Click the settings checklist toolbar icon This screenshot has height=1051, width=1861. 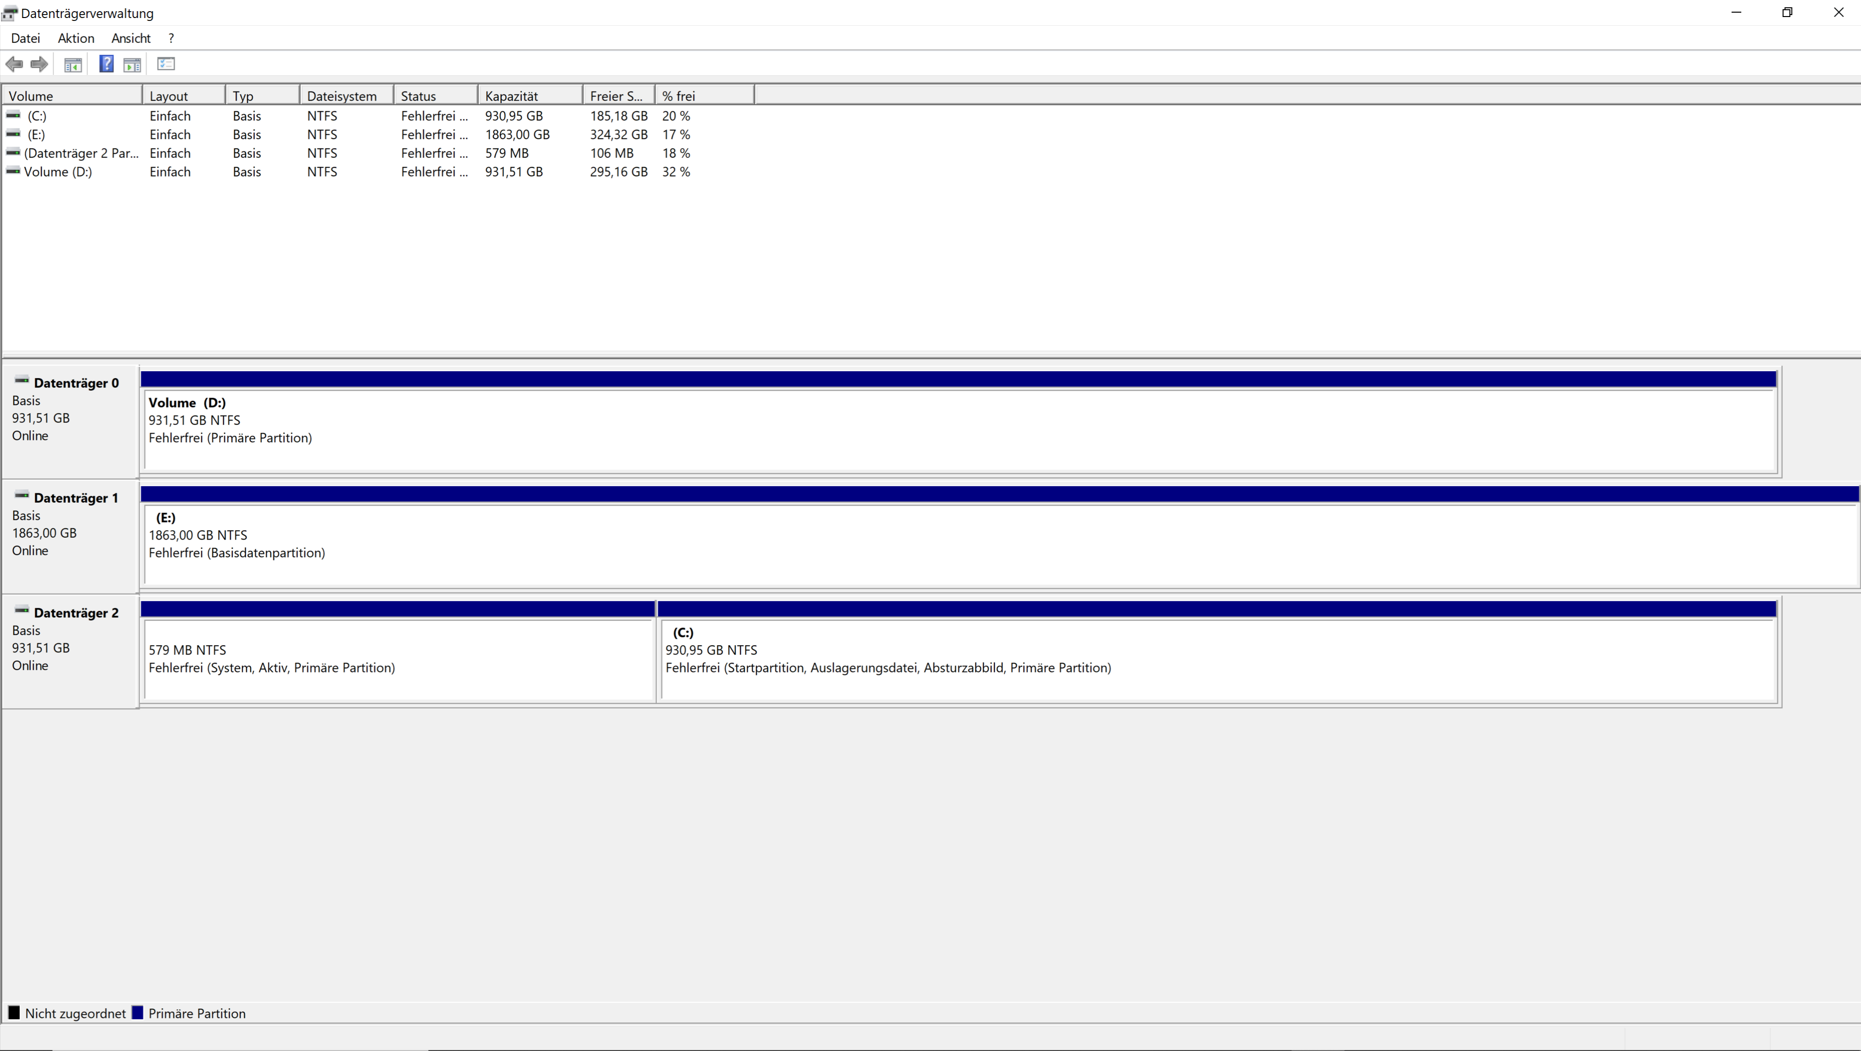click(x=166, y=64)
